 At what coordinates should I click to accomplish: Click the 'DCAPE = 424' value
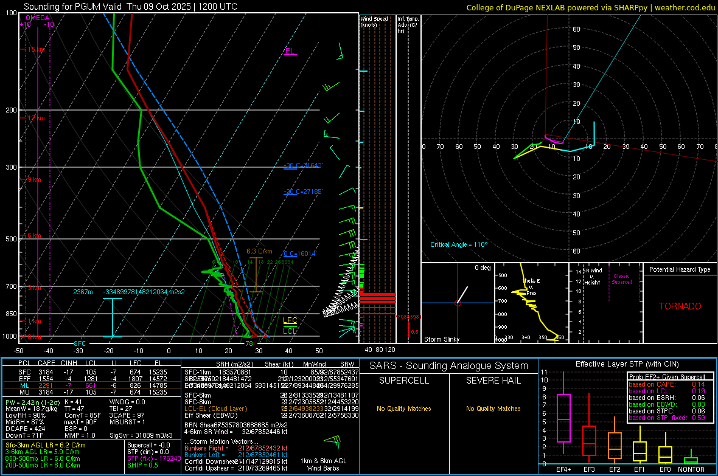[x=25, y=429]
